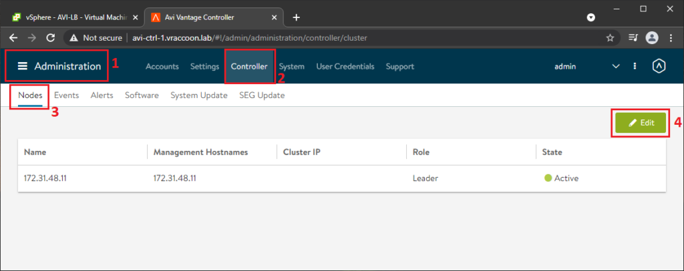Open Chrome's three-dot menu
Image resolution: width=684 pixels, height=271 pixels.
pyautogui.click(x=671, y=38)
